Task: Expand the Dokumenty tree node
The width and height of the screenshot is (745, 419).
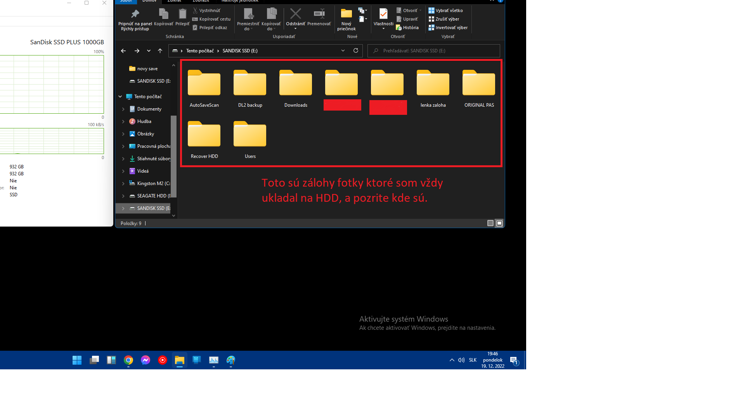Action: click(123, 109)
